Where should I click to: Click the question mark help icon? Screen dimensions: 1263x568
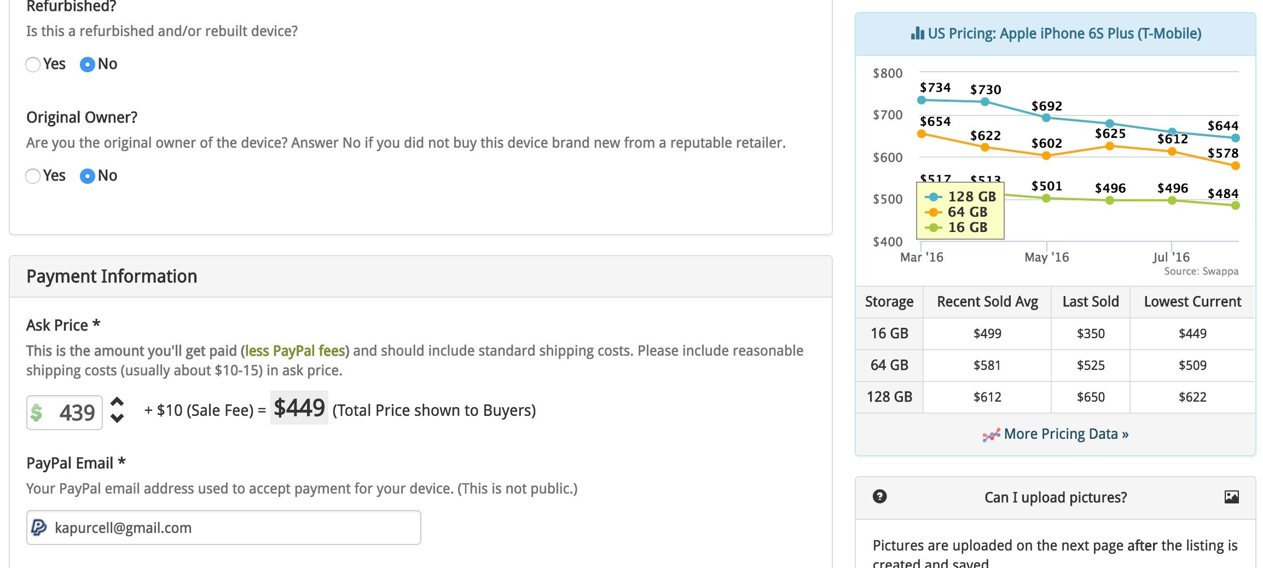pyautogui.click(x=880, y=496)
